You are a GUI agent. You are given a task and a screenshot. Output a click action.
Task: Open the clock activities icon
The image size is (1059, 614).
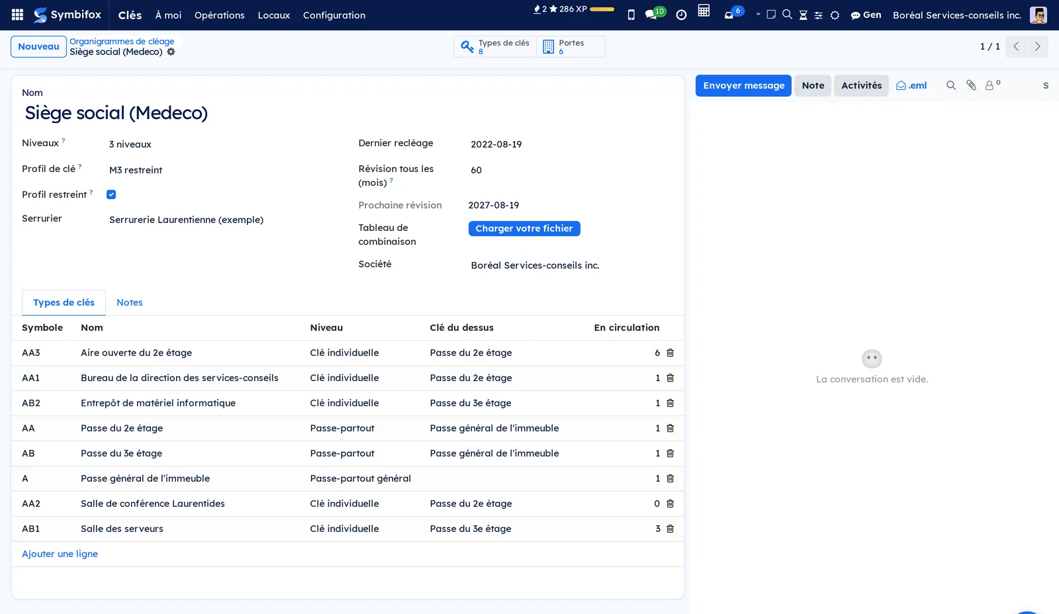[x=681, y=15]
